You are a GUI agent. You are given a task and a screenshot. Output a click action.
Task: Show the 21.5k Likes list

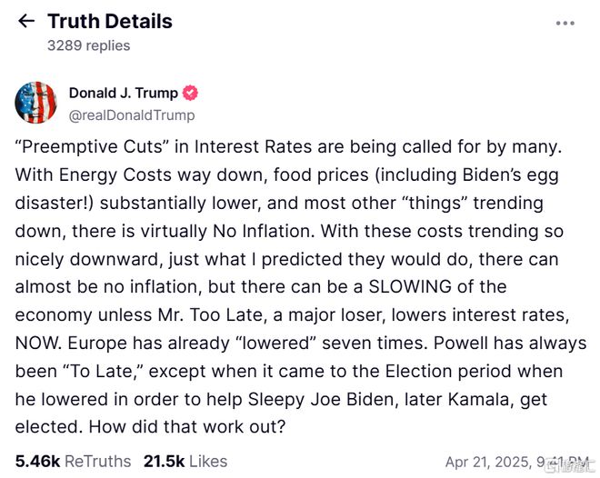pos(185,461)
